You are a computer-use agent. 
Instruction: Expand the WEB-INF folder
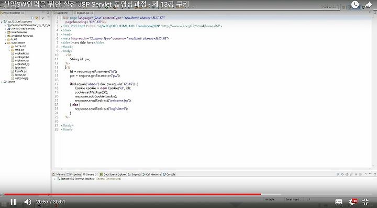pos(9,50)
